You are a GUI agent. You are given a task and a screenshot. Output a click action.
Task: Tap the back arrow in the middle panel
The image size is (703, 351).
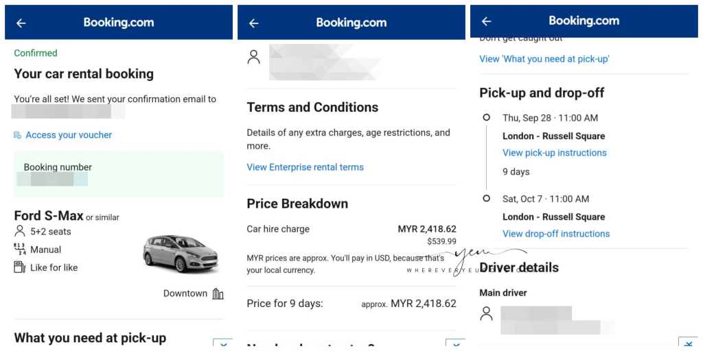[x=254, y=23]
